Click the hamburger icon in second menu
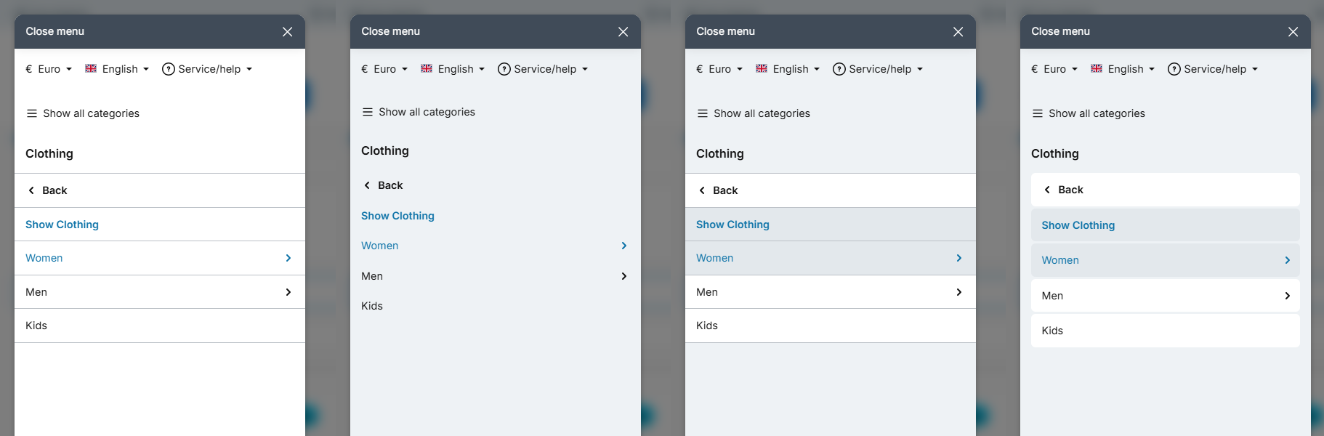The height and width of the screenshot is (436, 1324). click(x=368, y=112)
